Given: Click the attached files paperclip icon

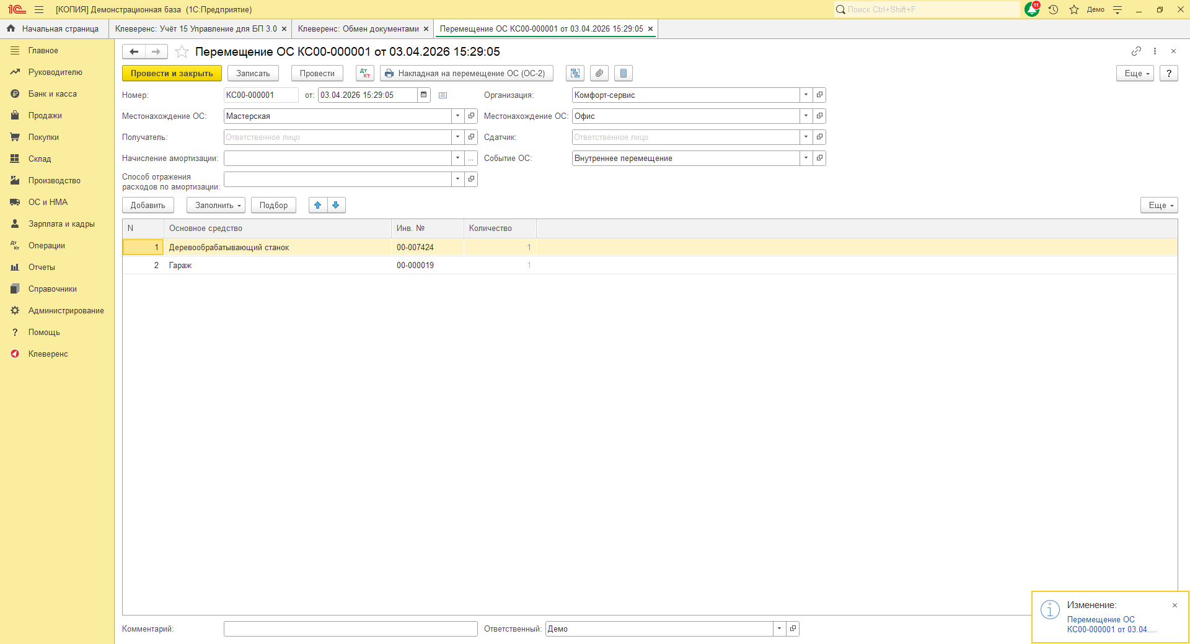Looking at the screenshot, I should pyautogui.click(x=599, y=73).
